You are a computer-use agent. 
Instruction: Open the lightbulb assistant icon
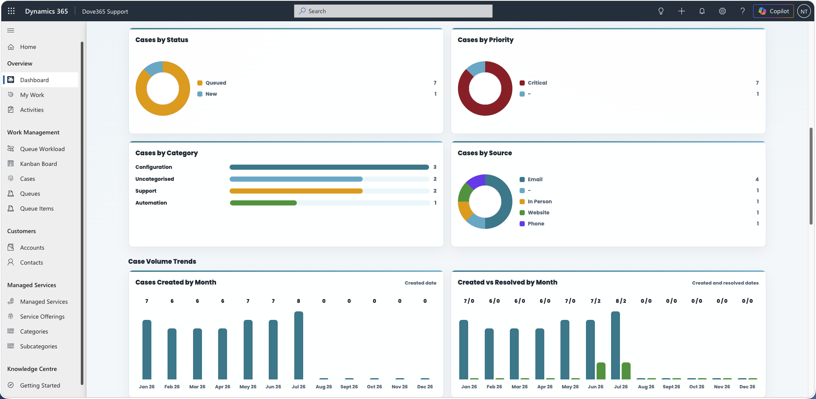[661, 11]
